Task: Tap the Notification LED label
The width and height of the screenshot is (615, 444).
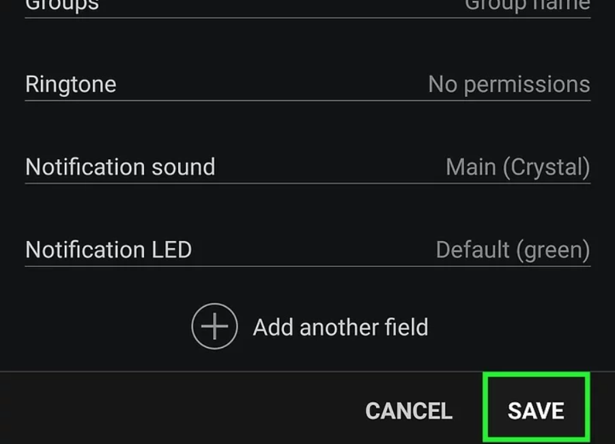Action: tap(109, 250)
